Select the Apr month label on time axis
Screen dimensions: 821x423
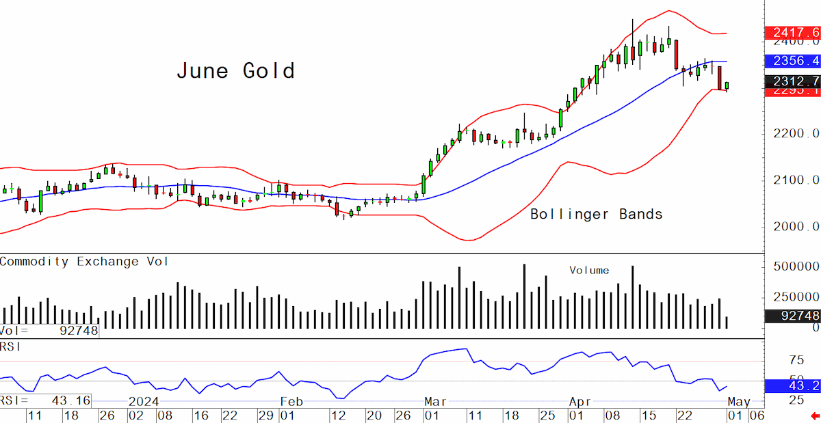(x=580, y=401)
